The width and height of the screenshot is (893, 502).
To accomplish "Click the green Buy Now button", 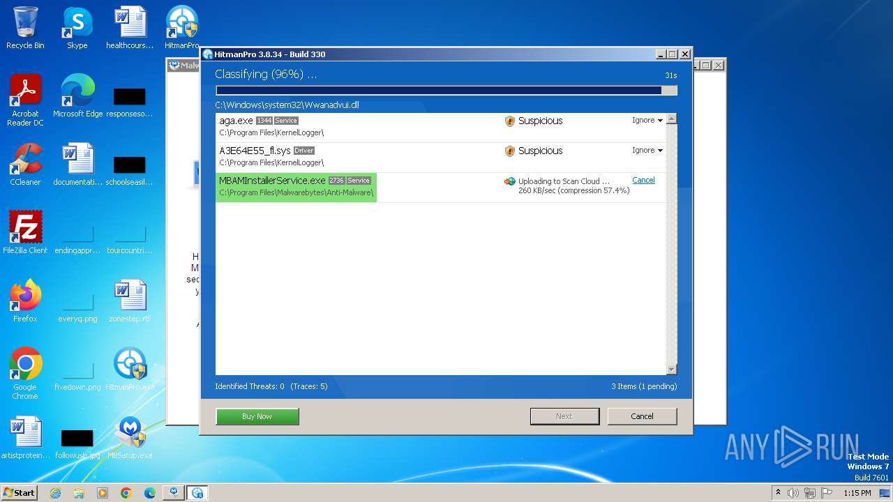I will 257,416.
